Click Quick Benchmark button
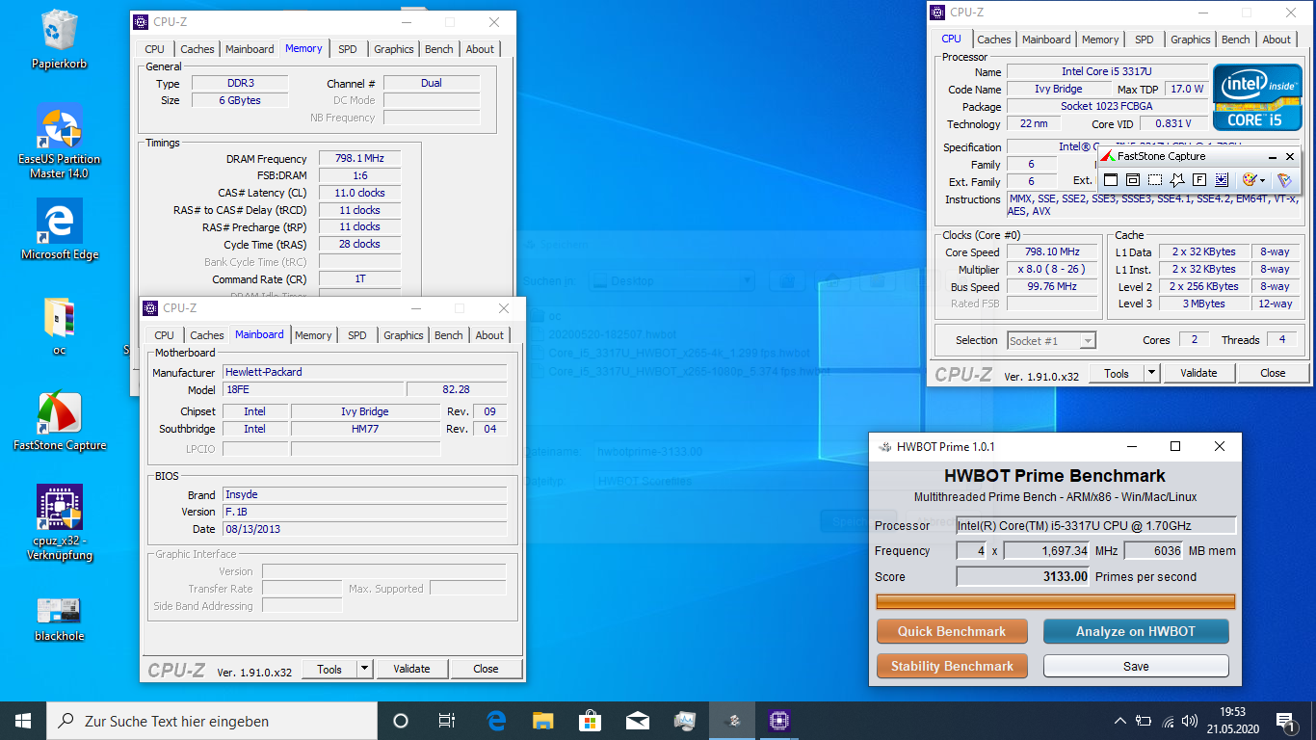 (x=952, y=631)
